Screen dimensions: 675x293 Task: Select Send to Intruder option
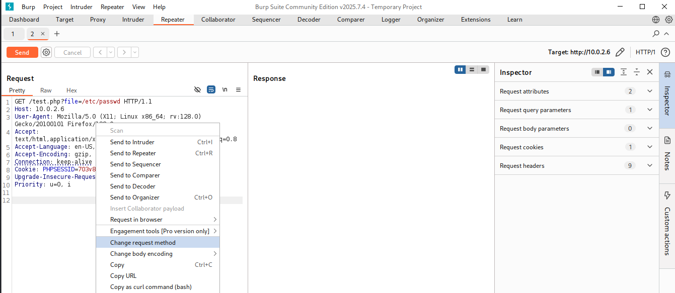point(132,142)
